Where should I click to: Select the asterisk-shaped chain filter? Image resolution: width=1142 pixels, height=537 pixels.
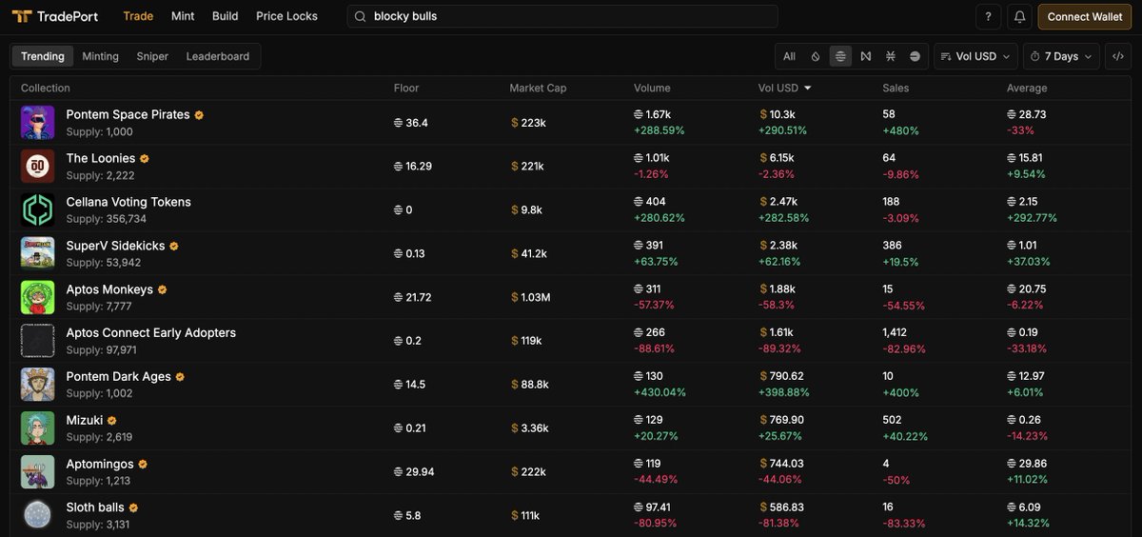[x=890, y=56]
